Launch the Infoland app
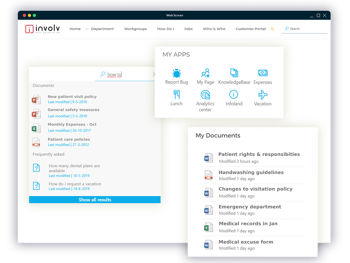350x263 pixels. coord(234,98)
